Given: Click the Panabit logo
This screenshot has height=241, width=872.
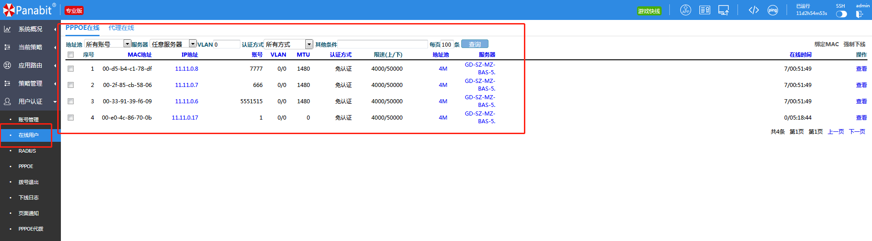Looking at the screenshot, I should click(x=28, y=10).
